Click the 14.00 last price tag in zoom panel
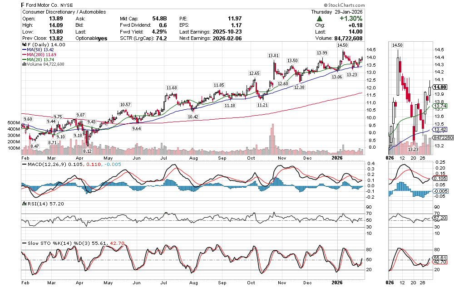This screenshot has width=454, height=287. [439, 87]
